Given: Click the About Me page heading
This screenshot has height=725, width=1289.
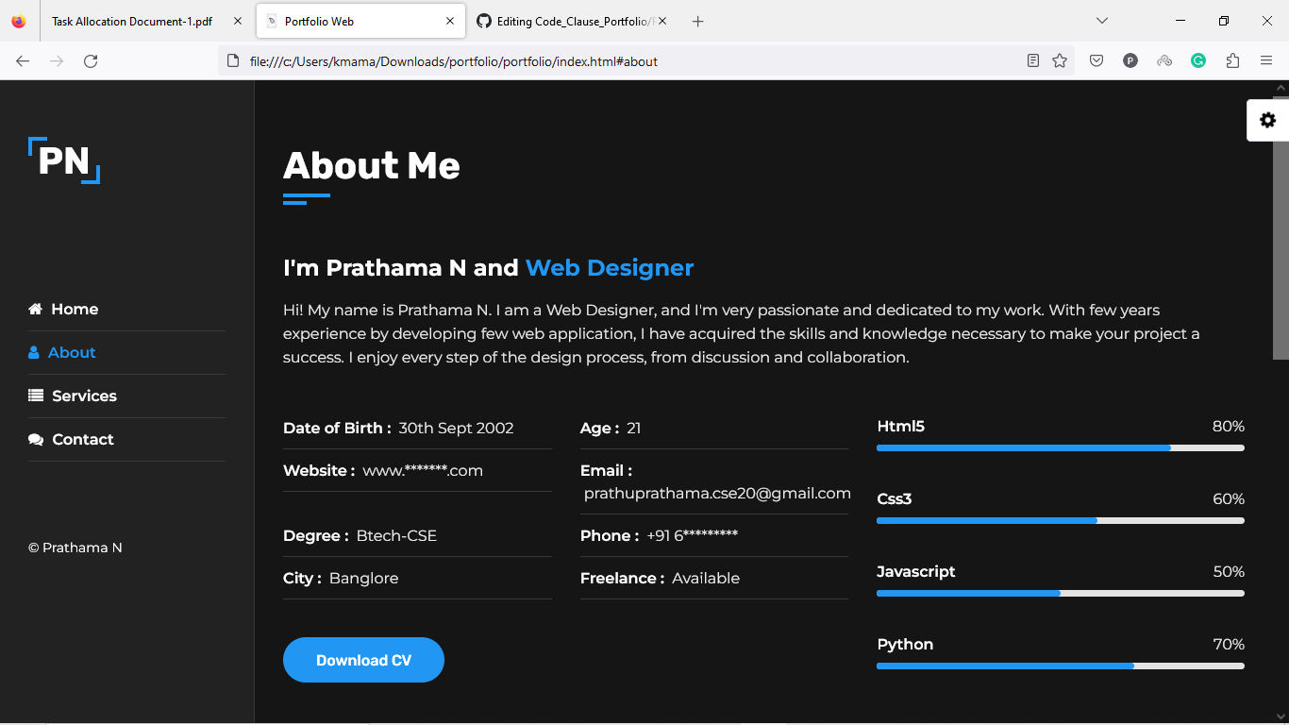Looking at the screenshot, I should (372, 166).
